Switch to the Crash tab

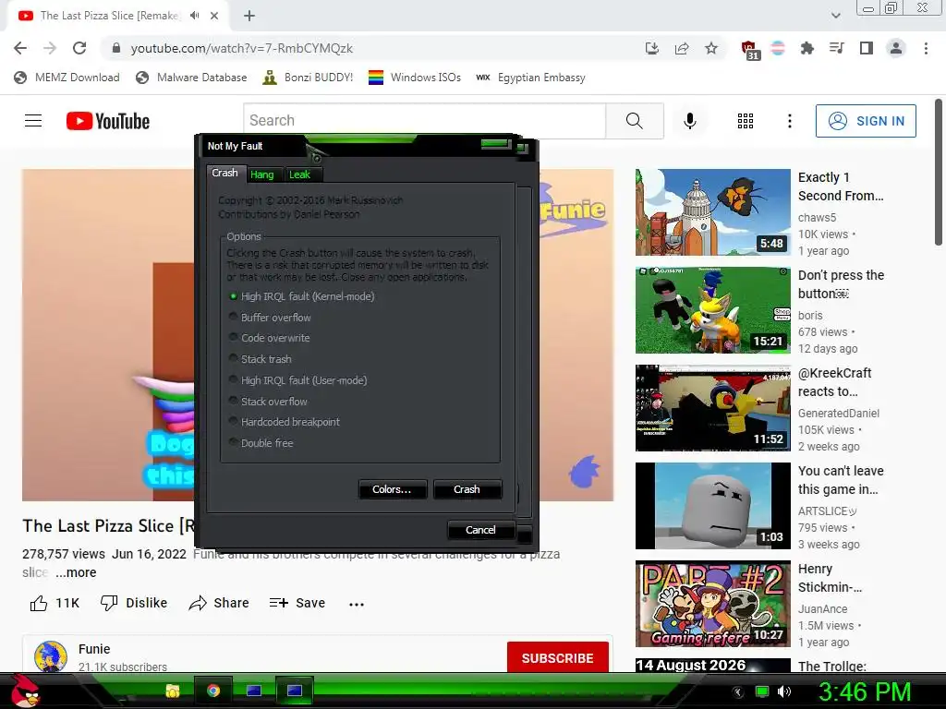pyautogui.click(x=225, y=173)
